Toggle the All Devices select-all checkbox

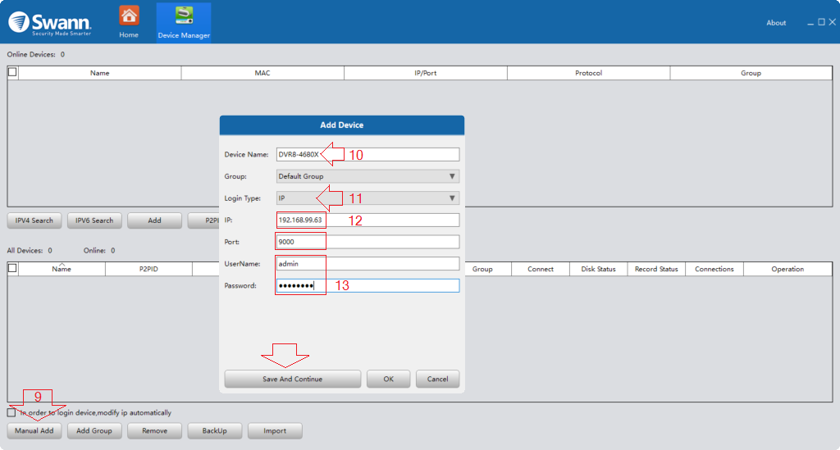point(12,268)
